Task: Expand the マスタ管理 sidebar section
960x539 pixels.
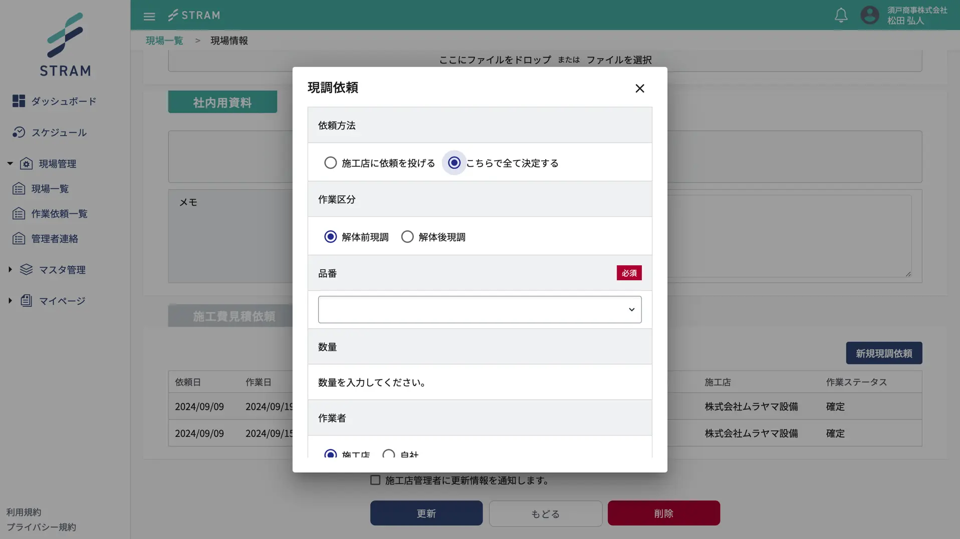Action: (x=62, y=269)
